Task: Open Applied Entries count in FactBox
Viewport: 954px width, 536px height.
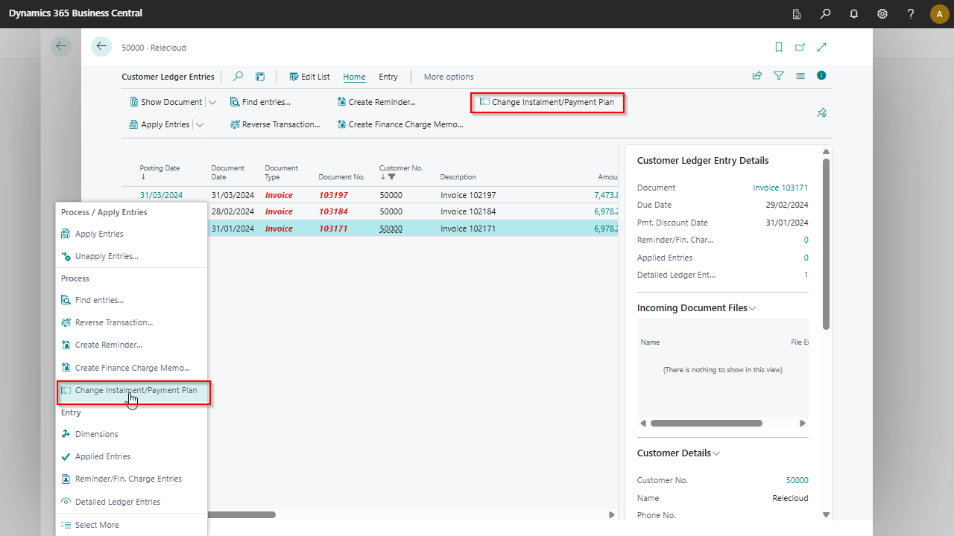Action: pos(806,258)
